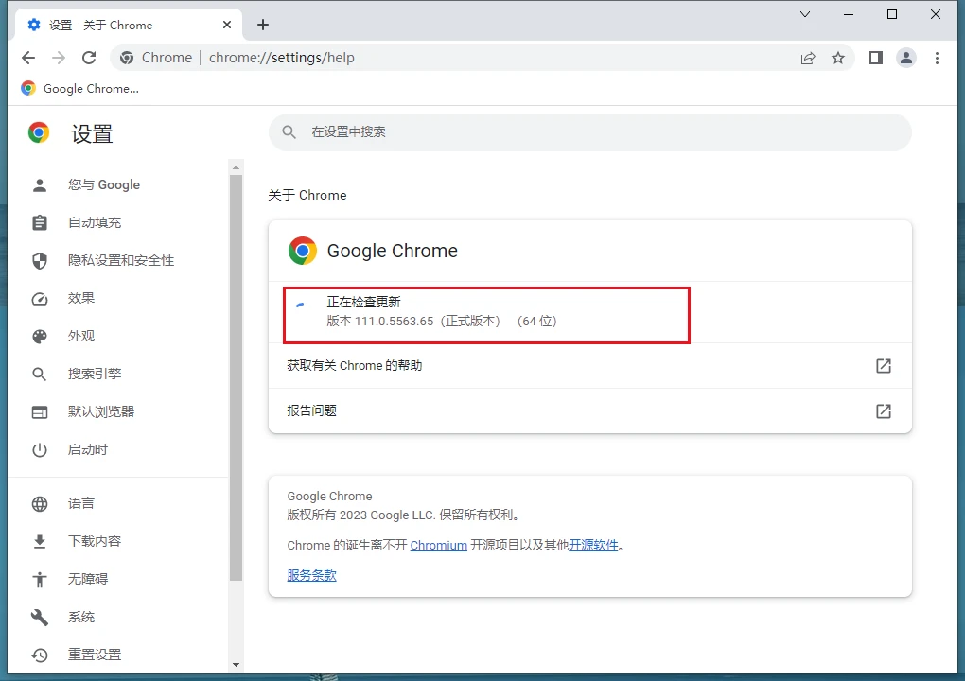
Task: Open Chrome's three-dot menu
Action: [937, 58]
